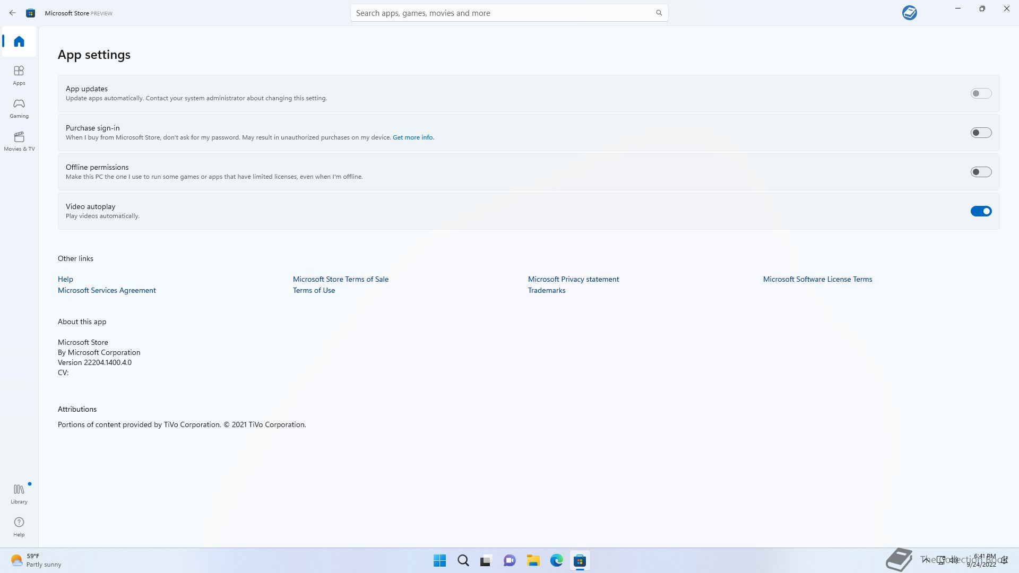The image size is (1019, 573).
Task: Open File Explorer on taskbar
Action: (533, 560)
